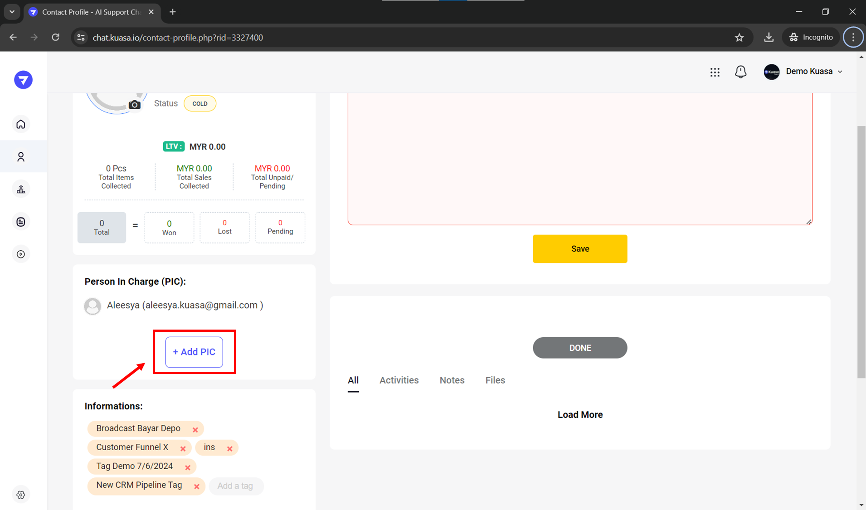Screen dimensions: 866x510
Task: Click the + Add PIC button
Action: coord(194,352)
